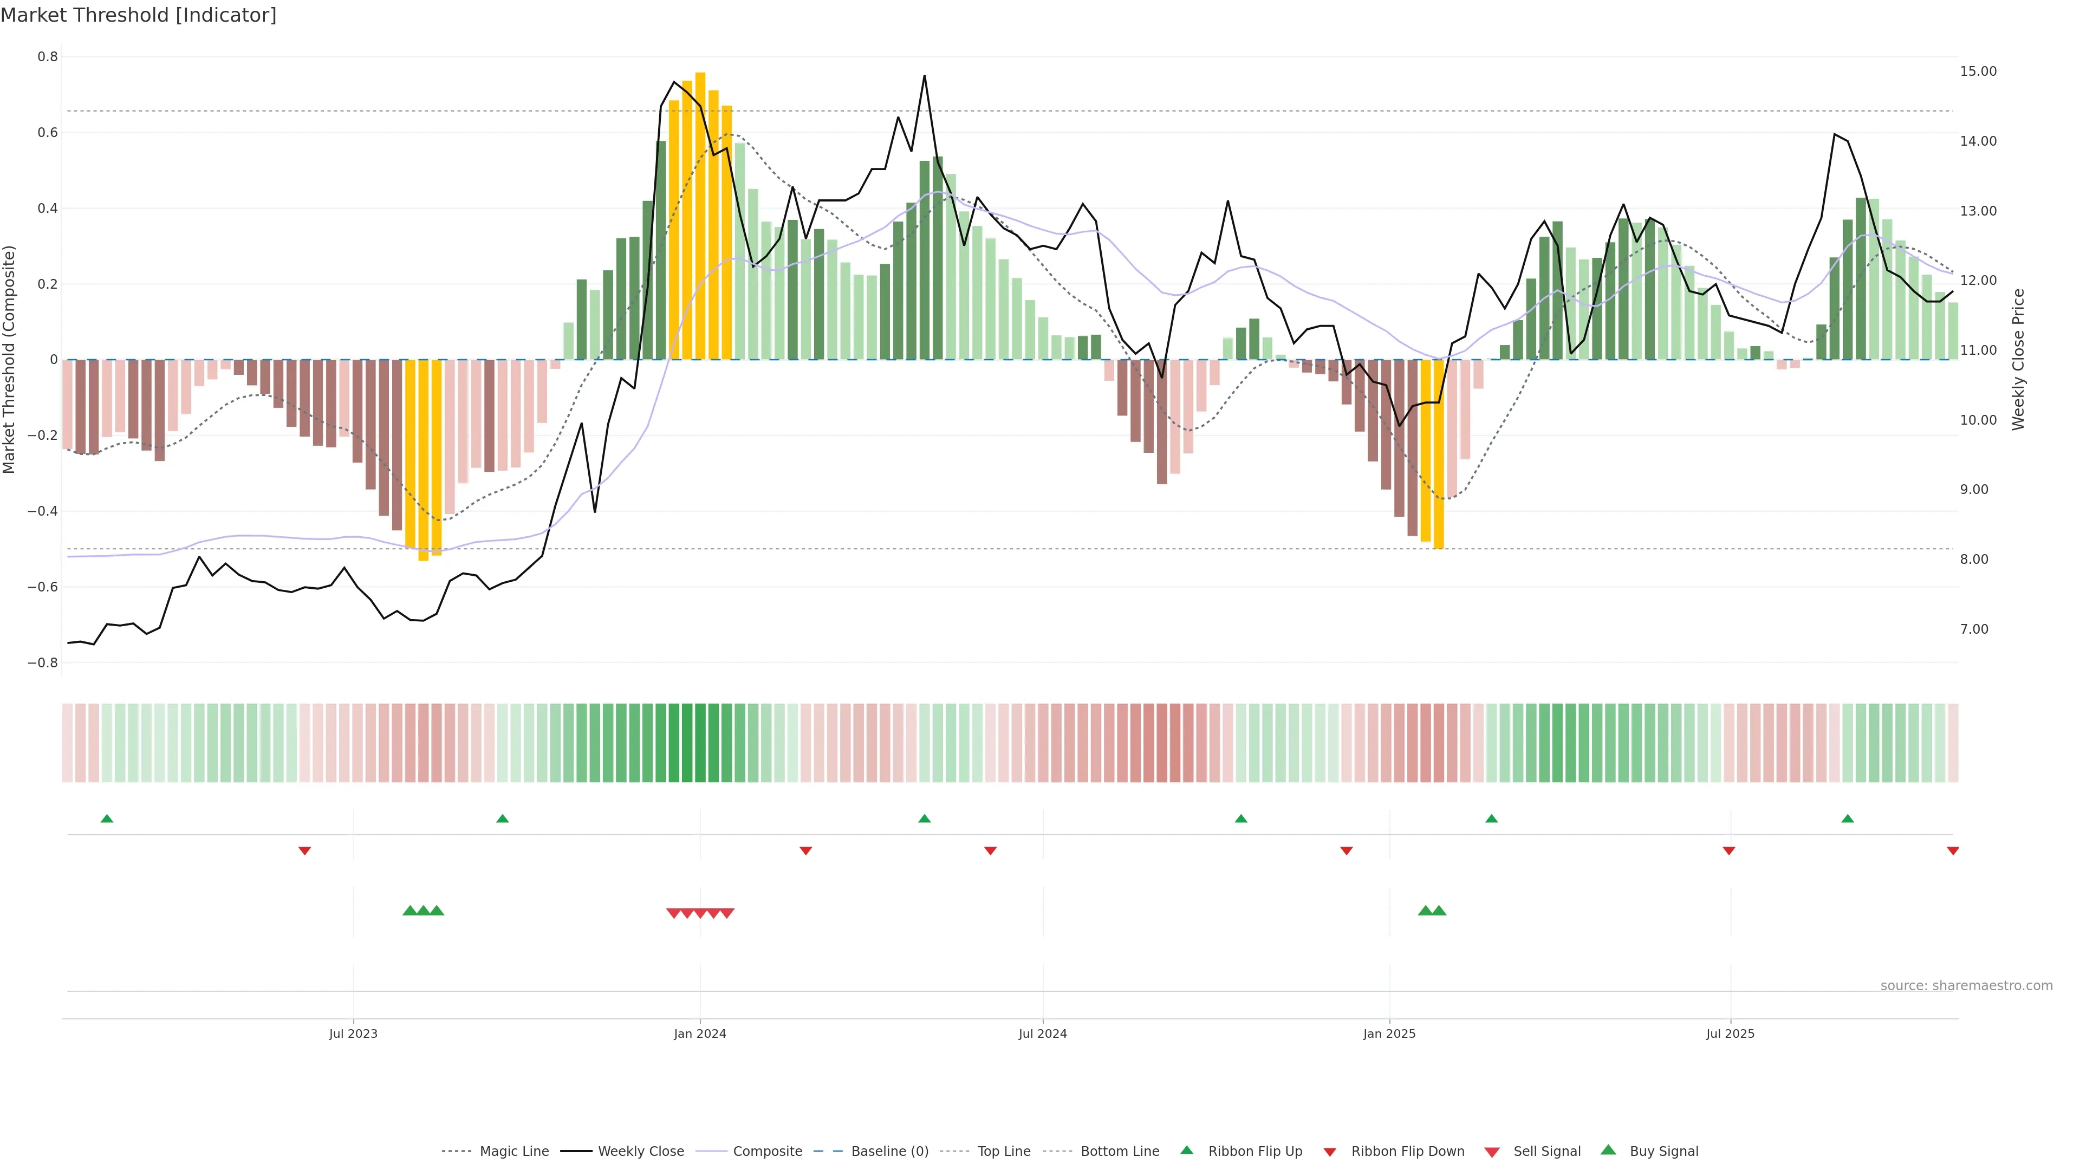Click the rightmost red ribbon flip down marker
This screenshot has width=2080, height=1170.
[x=1952, y=851]
